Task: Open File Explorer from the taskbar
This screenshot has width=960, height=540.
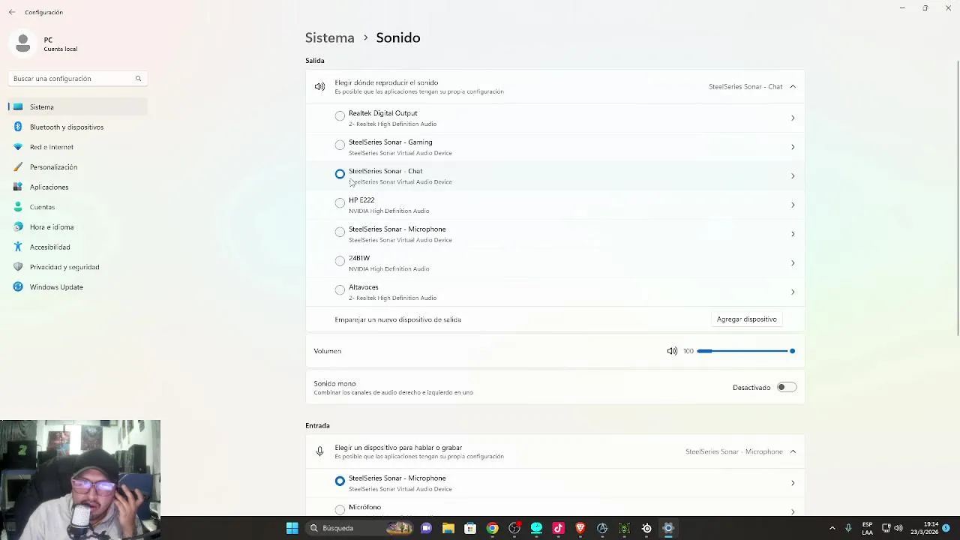Action: [448, 528]
